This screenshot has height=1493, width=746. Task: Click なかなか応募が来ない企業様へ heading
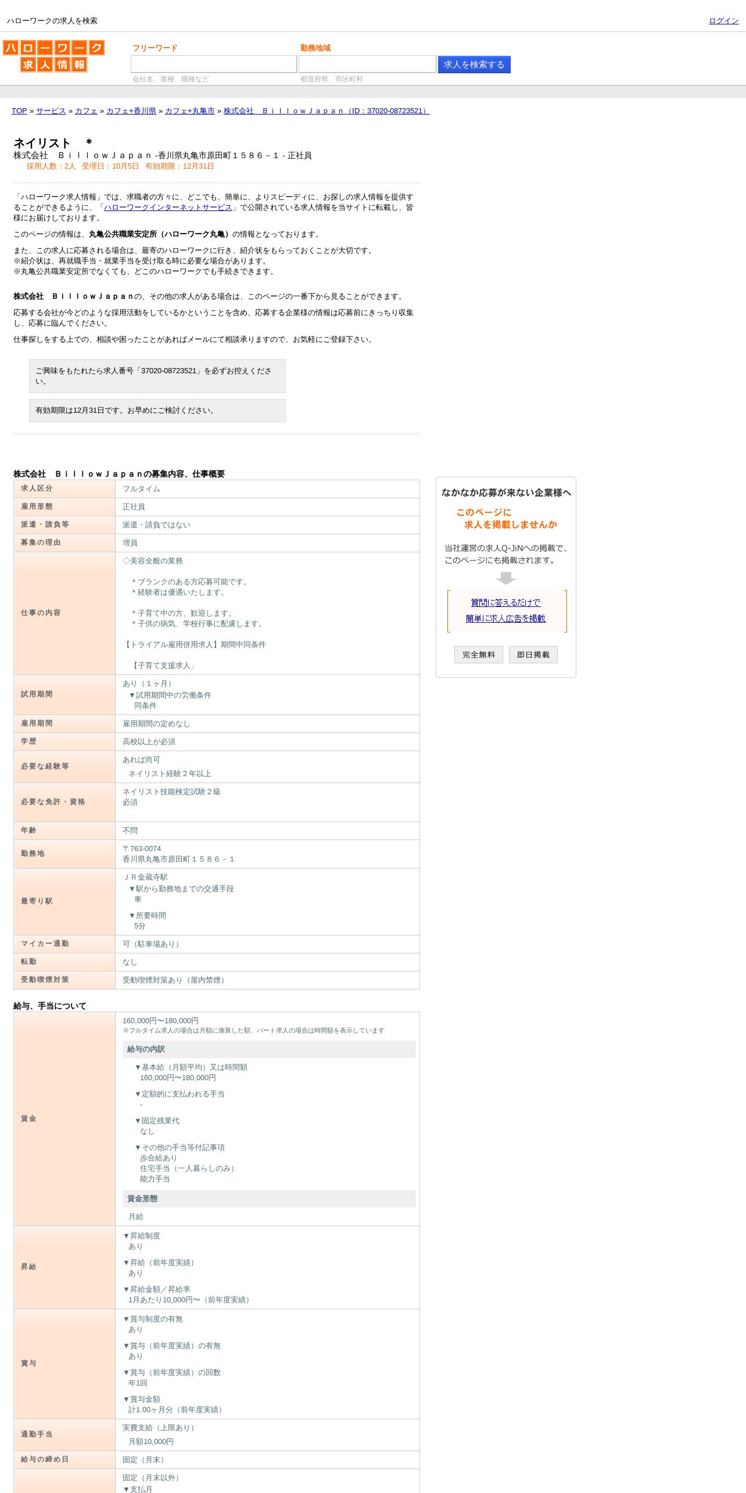point(506,493)
